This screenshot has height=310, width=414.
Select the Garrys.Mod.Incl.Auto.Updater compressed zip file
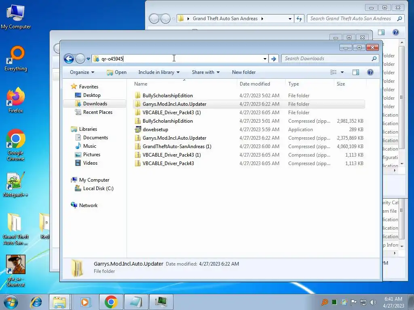pyautogui.click(x=249, y=138)
